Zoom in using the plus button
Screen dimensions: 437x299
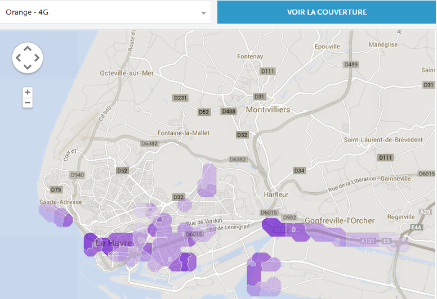coord(28,92)
